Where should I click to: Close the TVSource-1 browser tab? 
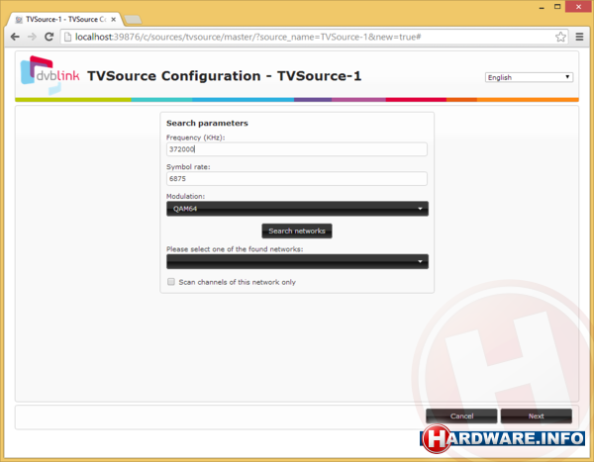click(113, 20)
